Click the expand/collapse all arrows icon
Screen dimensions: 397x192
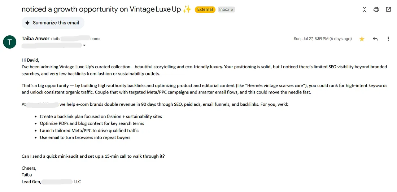pos(364,10)
